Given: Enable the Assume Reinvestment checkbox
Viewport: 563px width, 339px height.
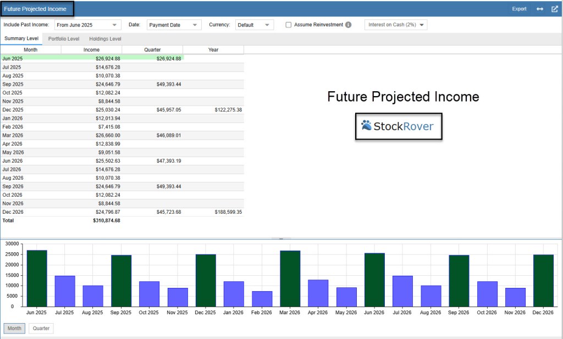Looking at the screenshot, I should pyautogui.click(x=289, y=25).
